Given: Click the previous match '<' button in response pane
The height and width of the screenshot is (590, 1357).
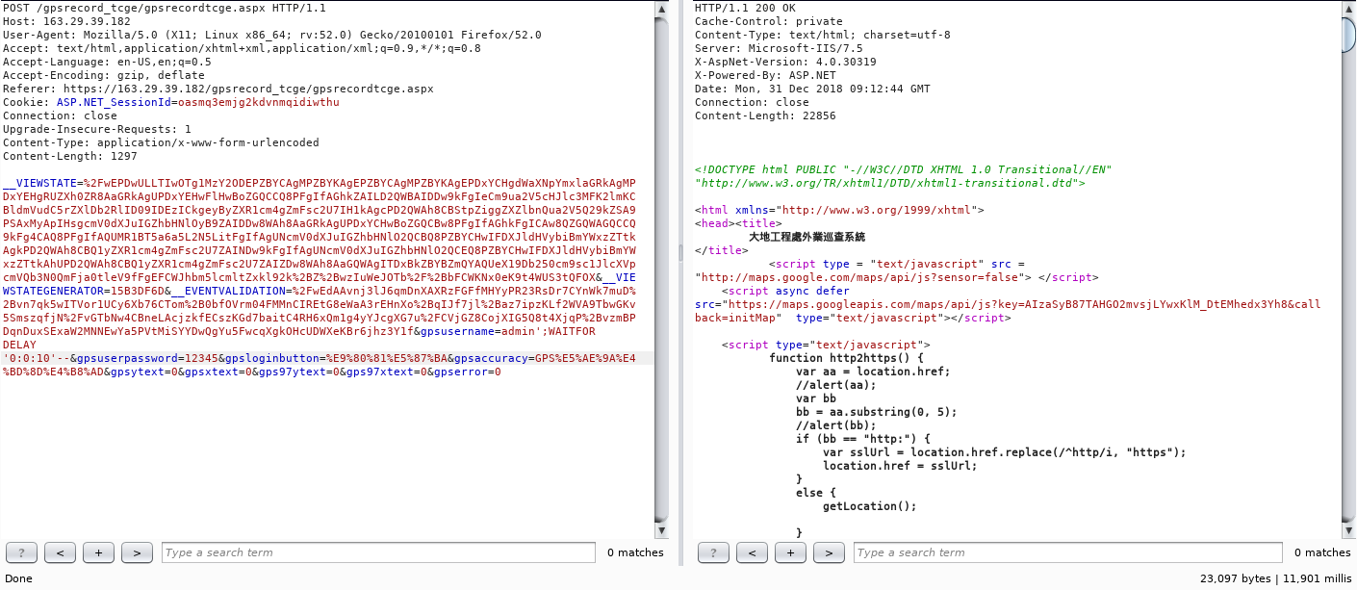Looking at the screenshot, I should pyautogui.click(x=752, y=552).
